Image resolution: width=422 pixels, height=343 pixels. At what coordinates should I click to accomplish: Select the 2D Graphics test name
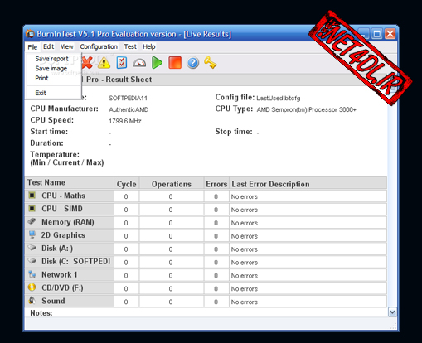click(63, 235)
